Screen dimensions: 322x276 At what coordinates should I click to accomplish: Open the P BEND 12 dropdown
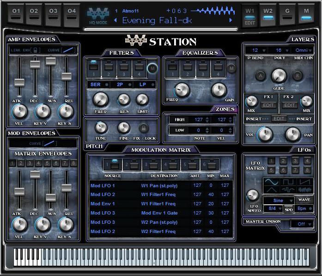[x=258, y=50]
